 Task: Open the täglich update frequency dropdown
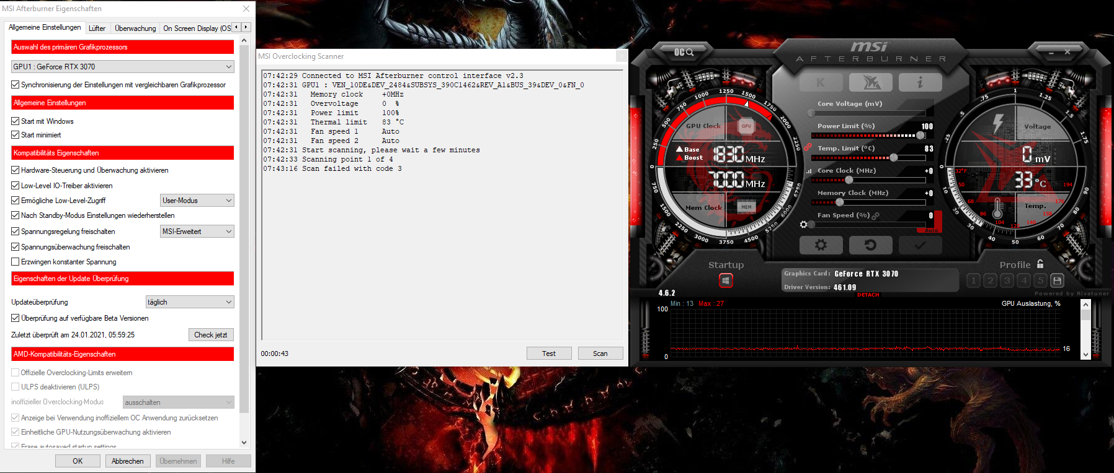point(190,302)
